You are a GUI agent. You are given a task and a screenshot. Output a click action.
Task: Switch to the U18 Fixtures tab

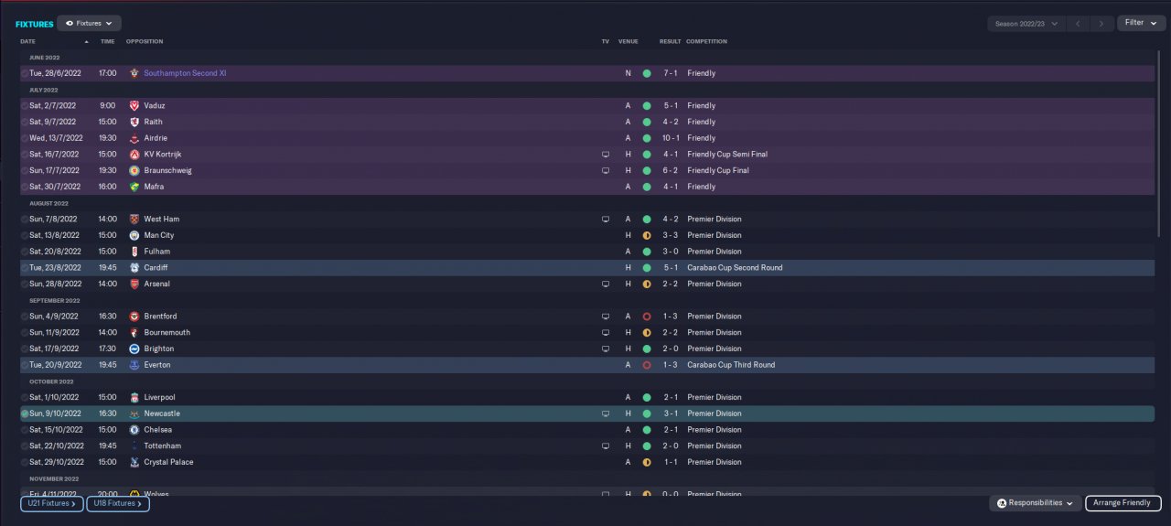pyautogui.click(x=118, y=503)
